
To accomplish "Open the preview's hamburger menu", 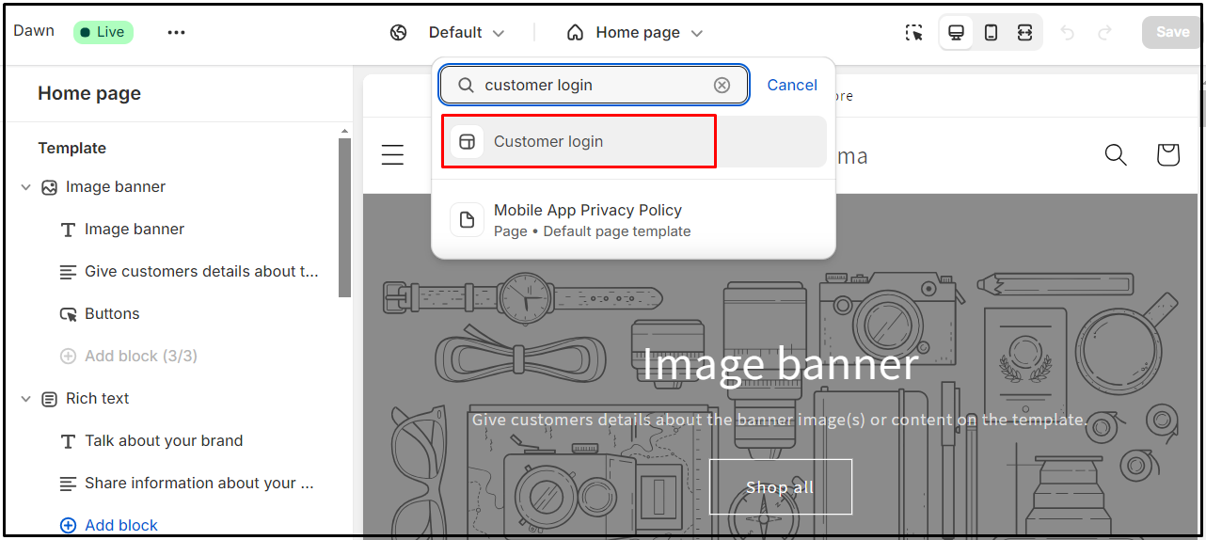I will (392, 155).
